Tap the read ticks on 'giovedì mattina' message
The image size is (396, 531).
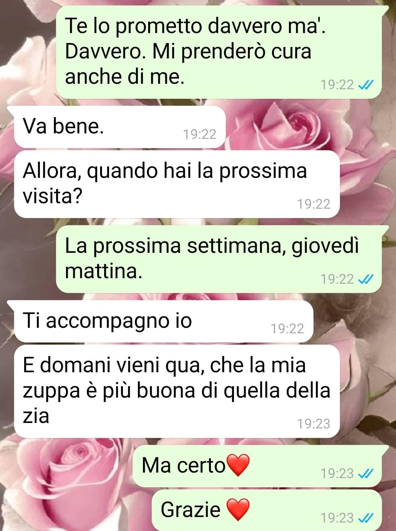(x=366, y=279)
